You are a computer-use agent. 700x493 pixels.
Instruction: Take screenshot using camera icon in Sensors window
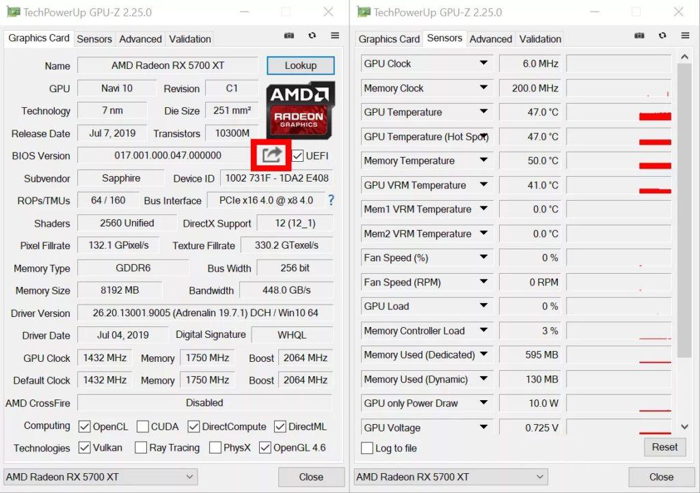tap(639, 36)
